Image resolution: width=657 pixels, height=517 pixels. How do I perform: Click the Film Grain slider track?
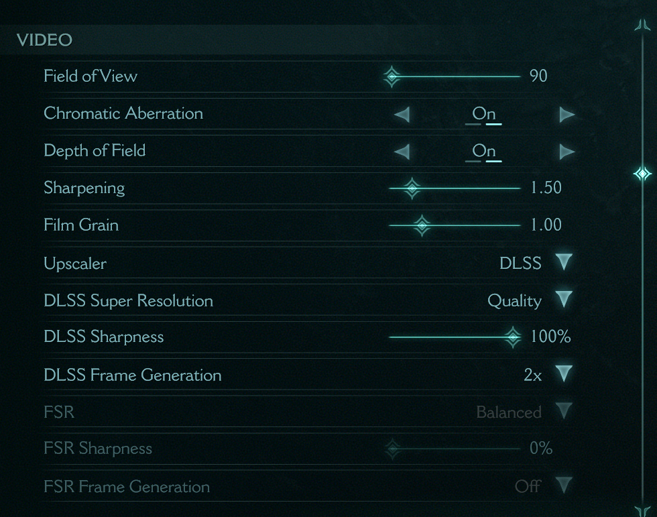455,225
